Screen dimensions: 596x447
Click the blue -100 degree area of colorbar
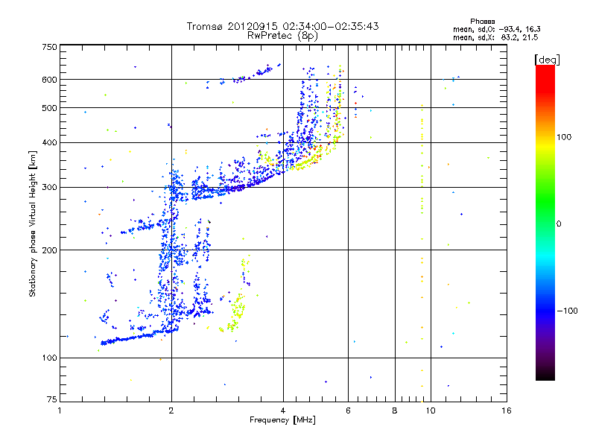point(545,311)
